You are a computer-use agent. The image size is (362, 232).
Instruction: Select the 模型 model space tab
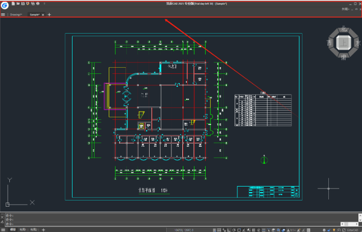pyautogui.click(x=12, y=229)
